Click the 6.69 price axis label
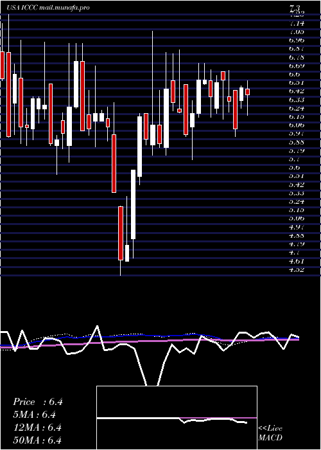The height and width of the screenshot is (450, 321). [x=297, y=66]
